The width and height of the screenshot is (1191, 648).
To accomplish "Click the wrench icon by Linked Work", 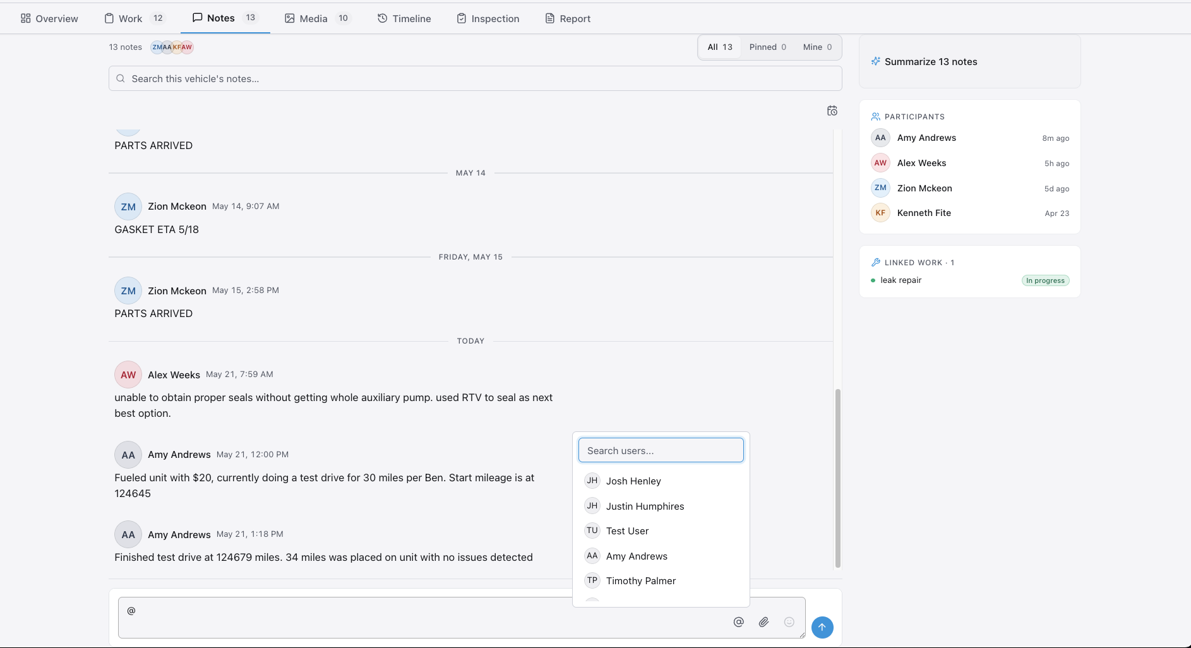I will pos(876,262).
